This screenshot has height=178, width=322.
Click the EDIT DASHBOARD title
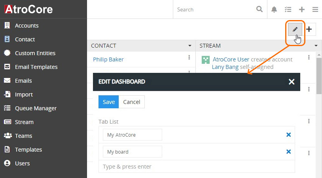pos(122,82)
